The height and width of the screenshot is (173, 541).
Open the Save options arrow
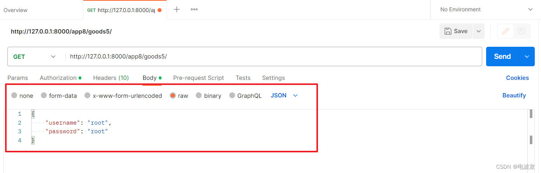point(479,31)
